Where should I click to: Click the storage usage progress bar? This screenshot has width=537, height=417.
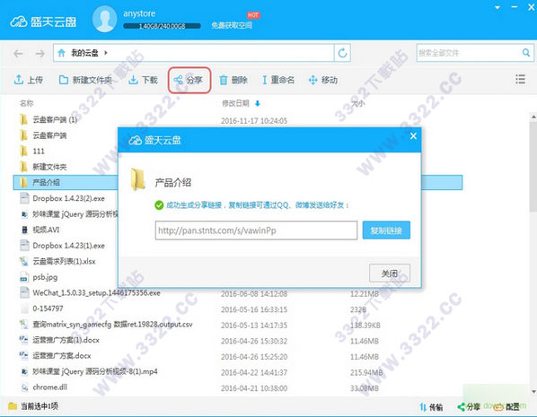tap(162, 26)
